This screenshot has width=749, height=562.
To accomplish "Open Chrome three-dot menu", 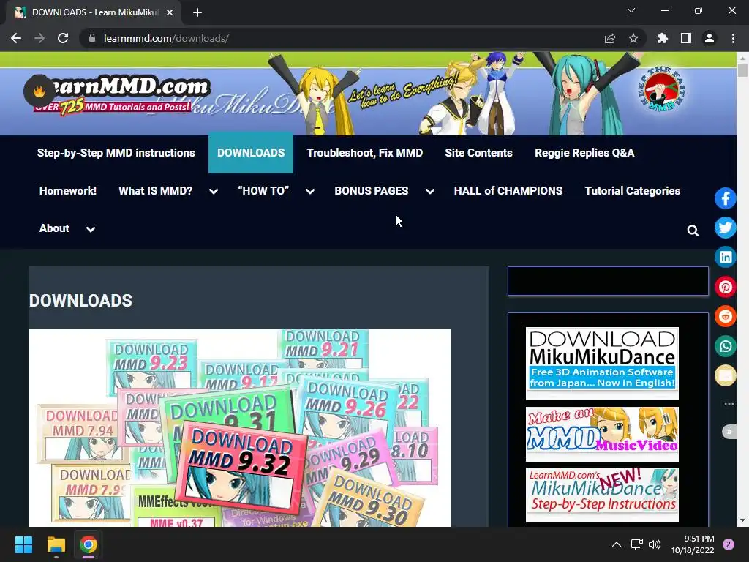I will click(733, 38).
